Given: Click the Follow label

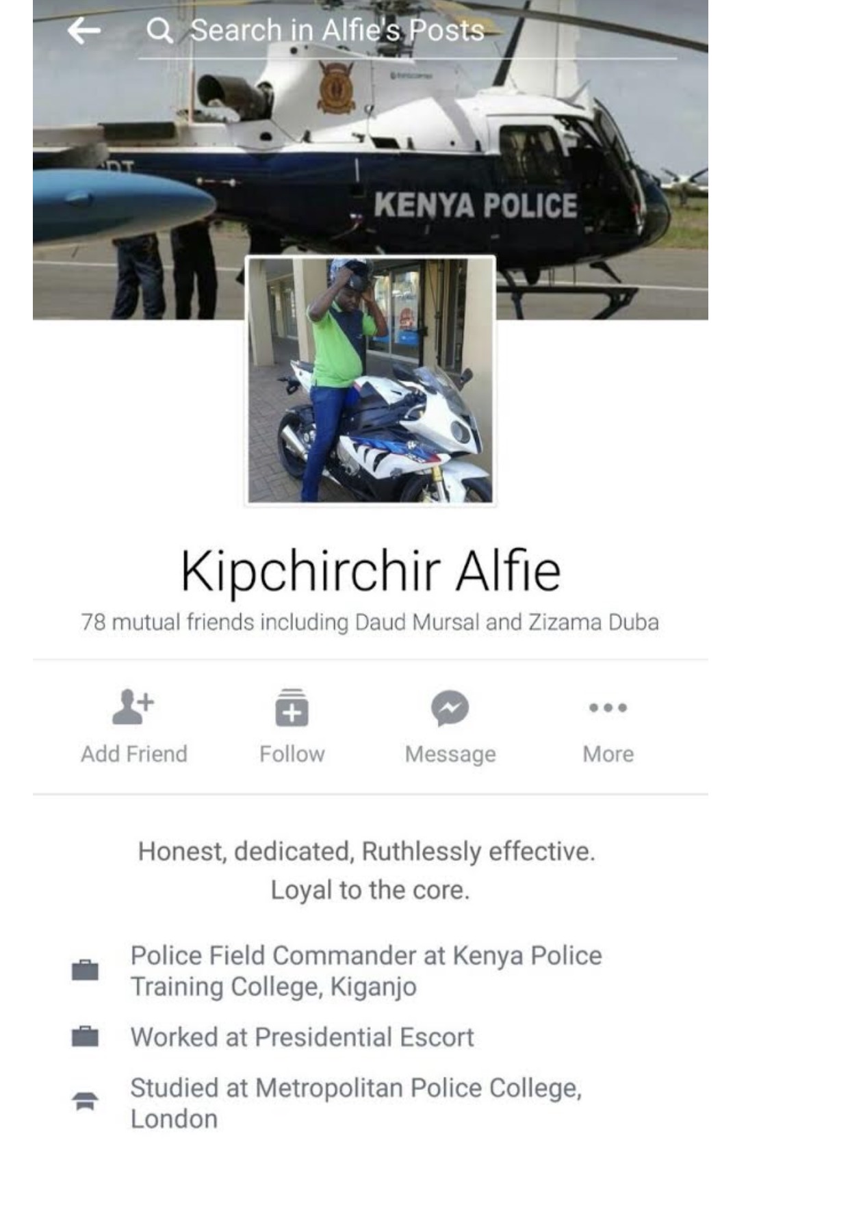Looking at the screenshot, I should pos(292,754).
